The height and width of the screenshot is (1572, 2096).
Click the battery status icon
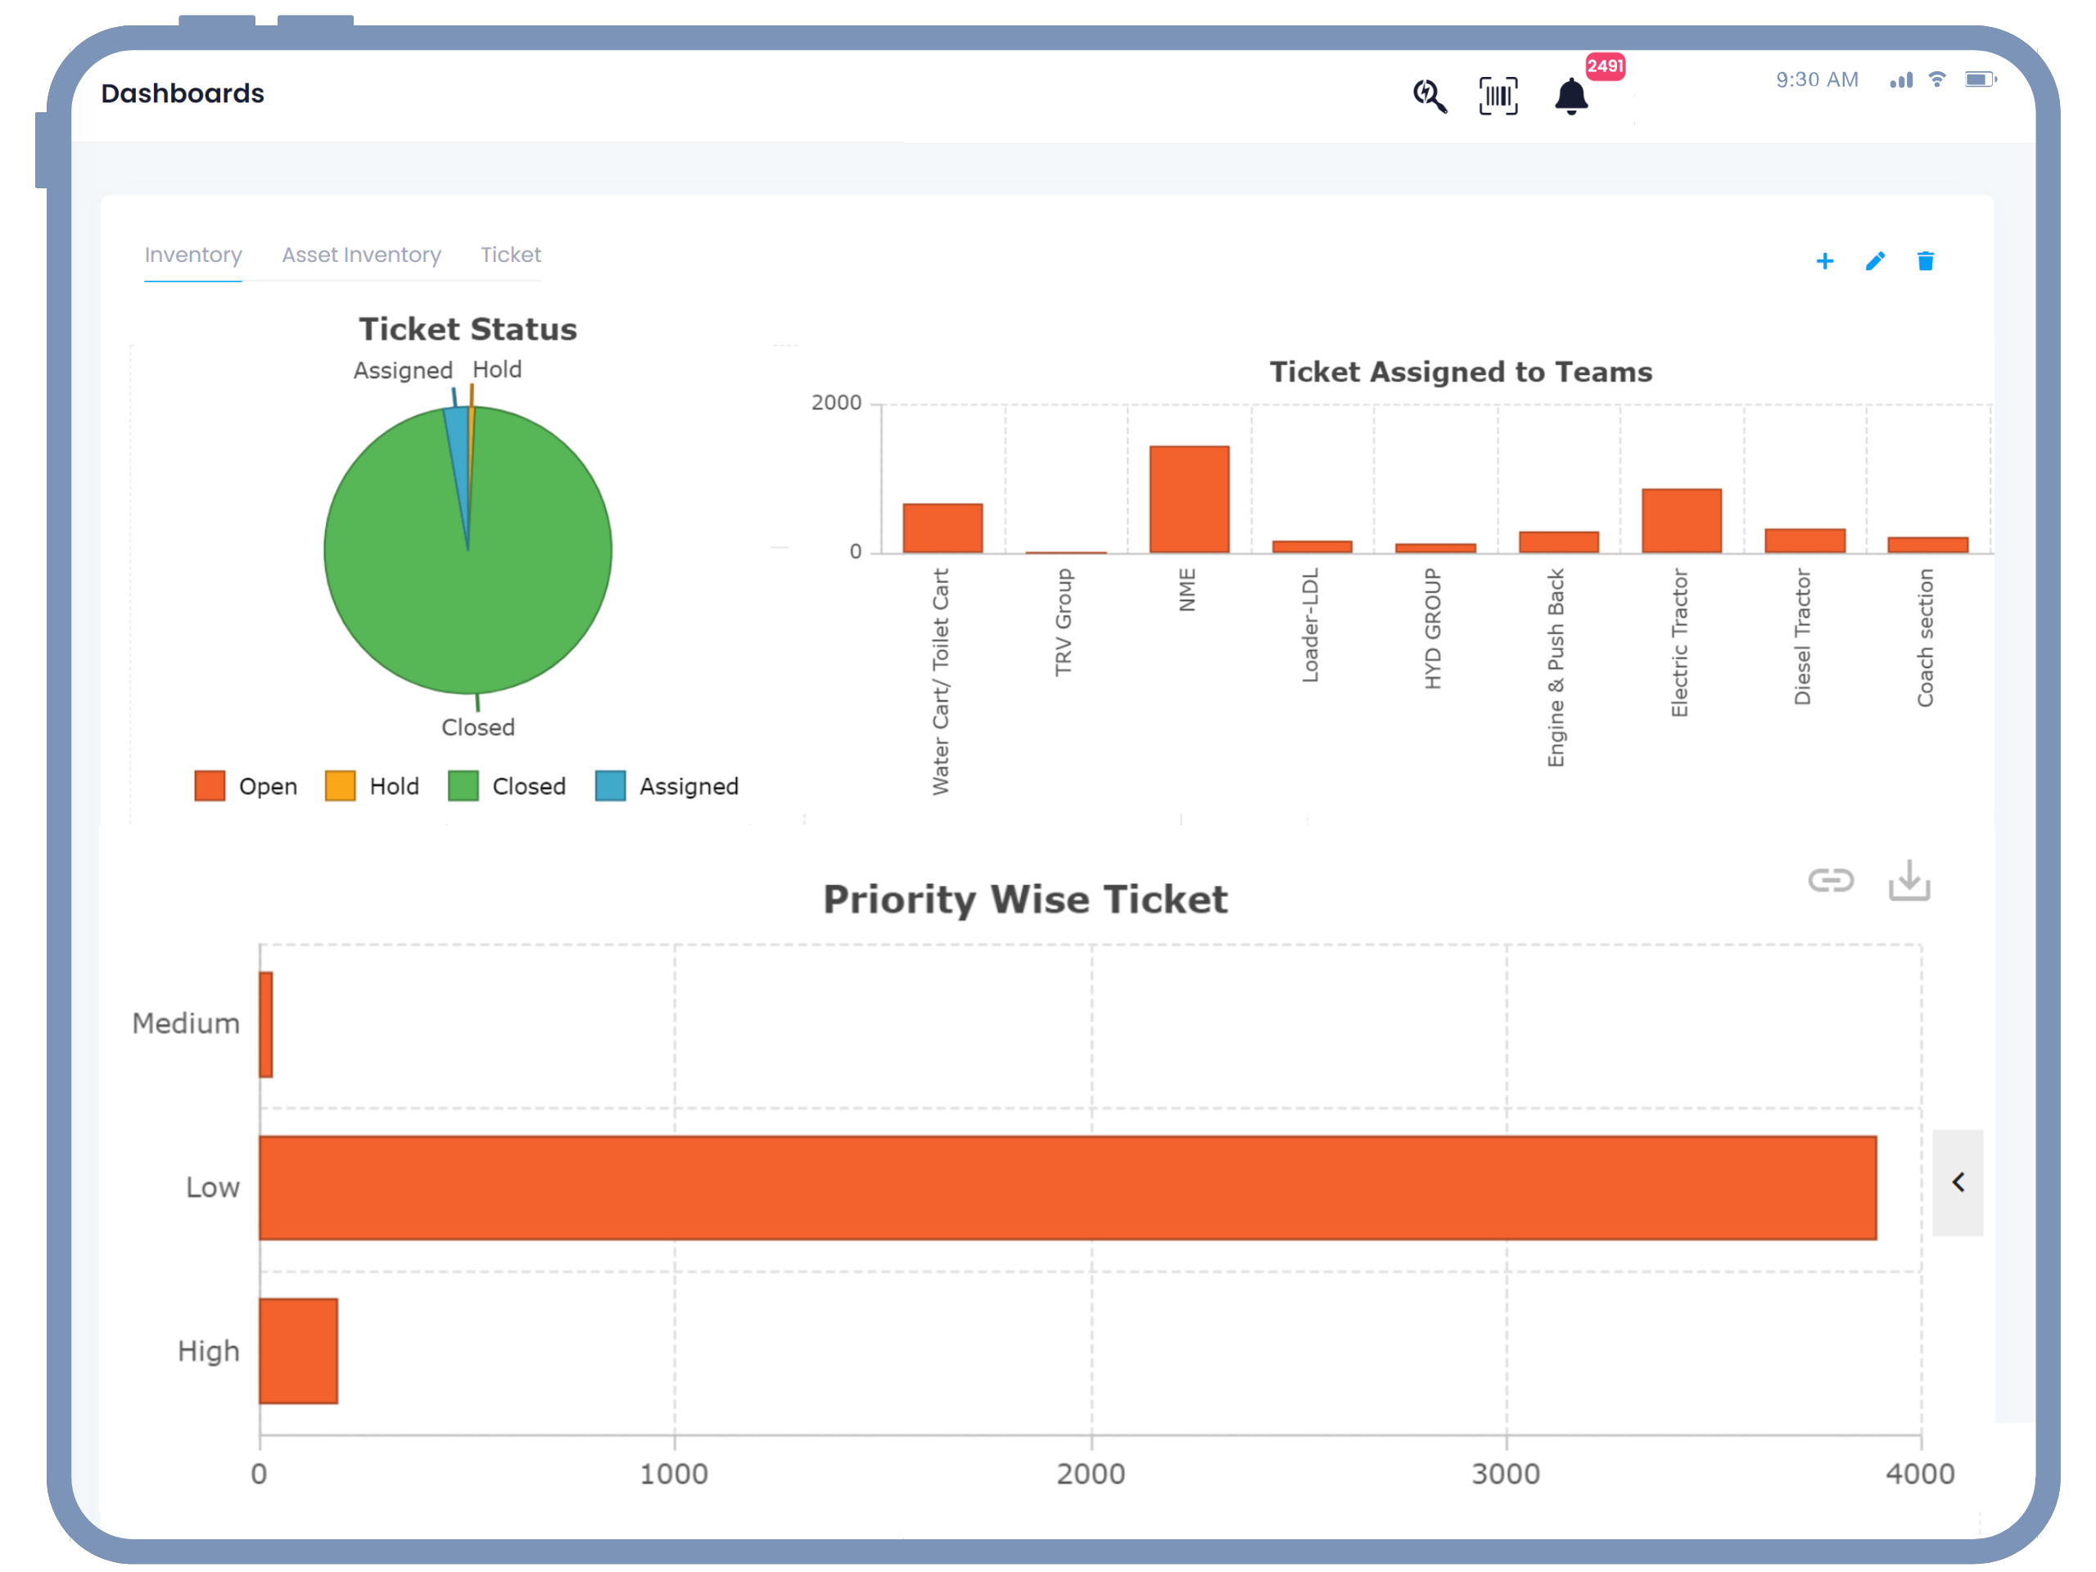[x=1981, y=79]
